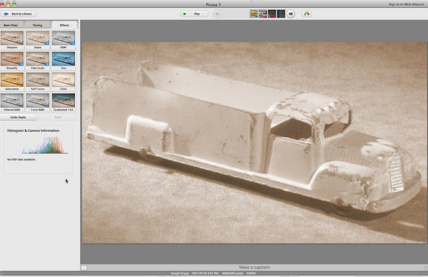The height and width of the screenshot is (277, 428).
Task: Apply the Focal B&W effect
Action: [37, 100]
